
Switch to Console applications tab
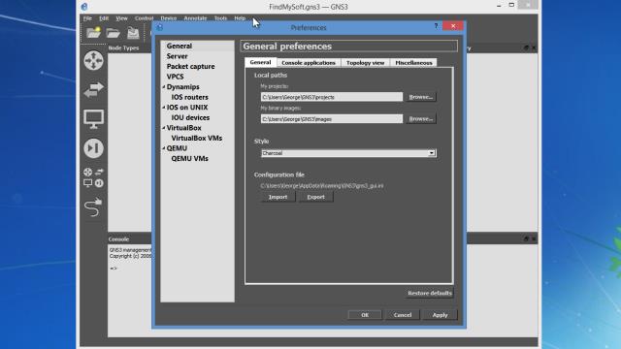[x=309, y=62]
